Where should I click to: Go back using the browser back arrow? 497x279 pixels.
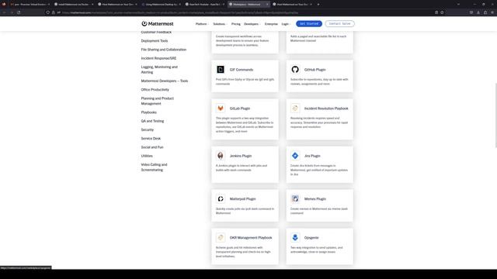pyautogui.click(x=5, y=12)
